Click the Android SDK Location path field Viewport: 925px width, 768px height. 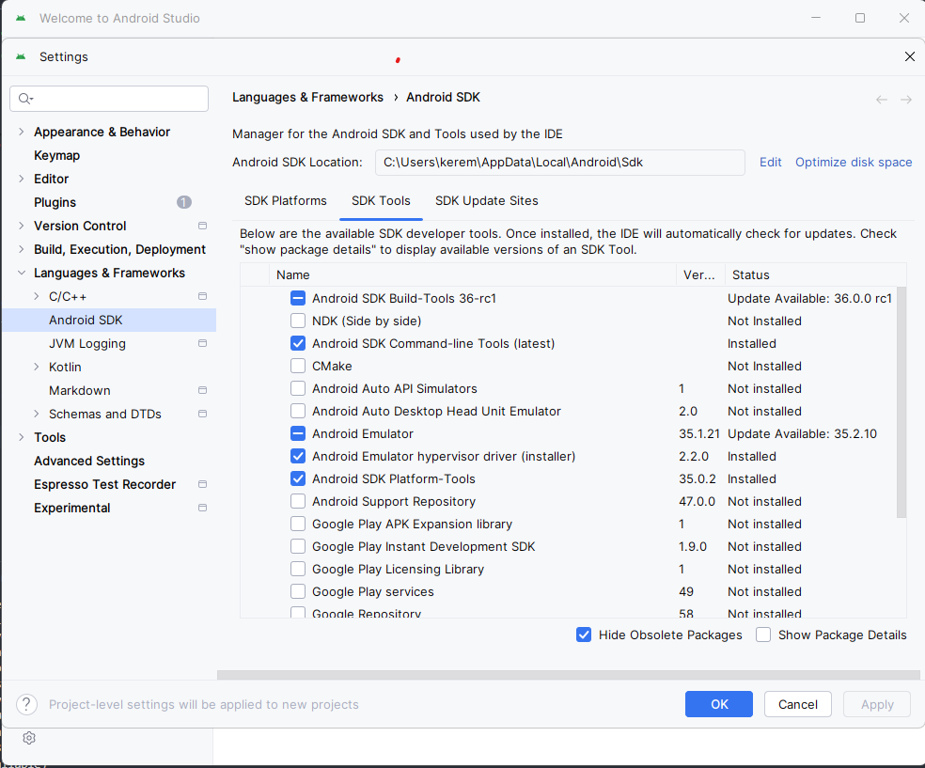(x=559, y=162)
